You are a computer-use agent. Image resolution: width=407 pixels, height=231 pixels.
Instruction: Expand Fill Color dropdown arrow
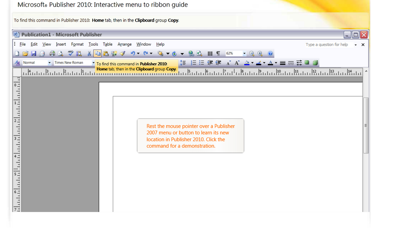coord(252,63)
